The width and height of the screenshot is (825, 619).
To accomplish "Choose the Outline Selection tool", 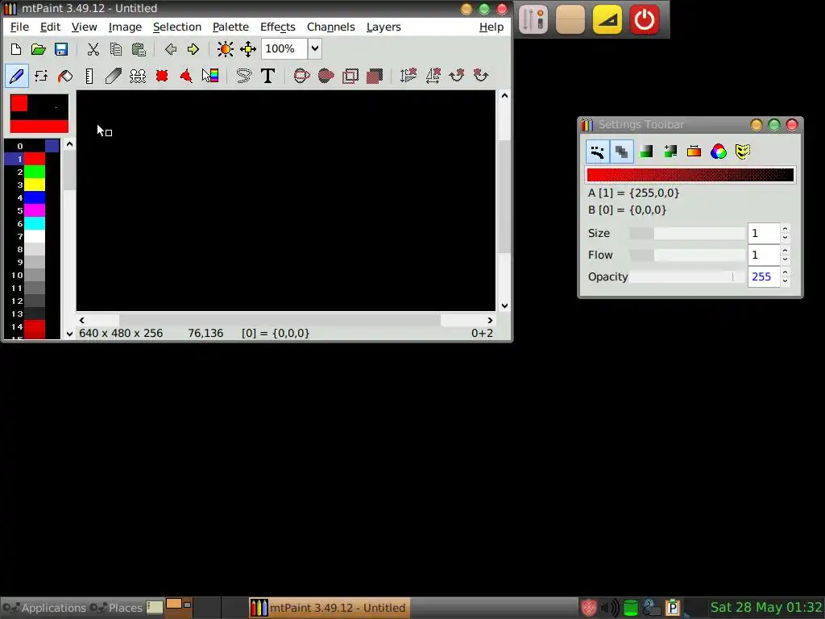I will click(350, 76).
